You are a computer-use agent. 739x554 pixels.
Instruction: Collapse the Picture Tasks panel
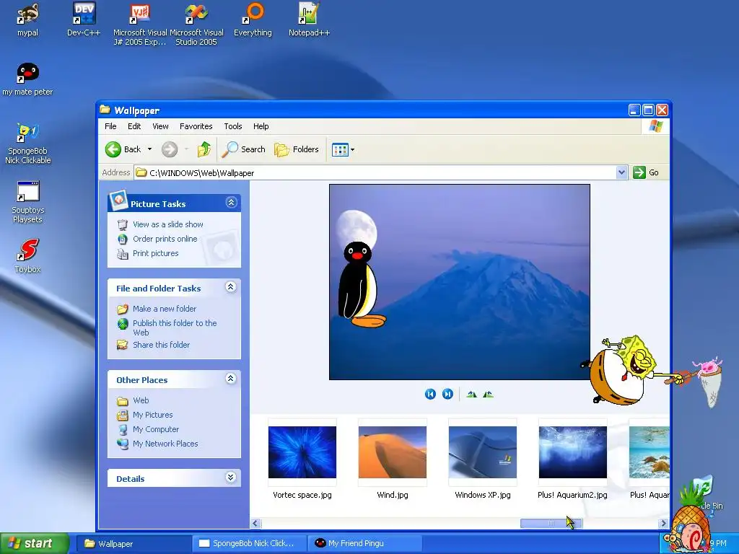tap(231, 203)
